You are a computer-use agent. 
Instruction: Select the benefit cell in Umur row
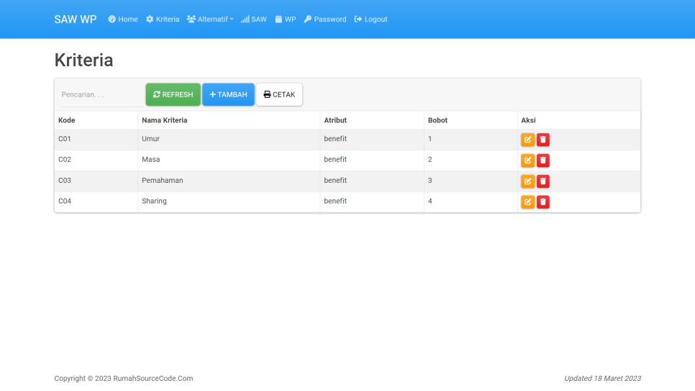coord(372,140)
